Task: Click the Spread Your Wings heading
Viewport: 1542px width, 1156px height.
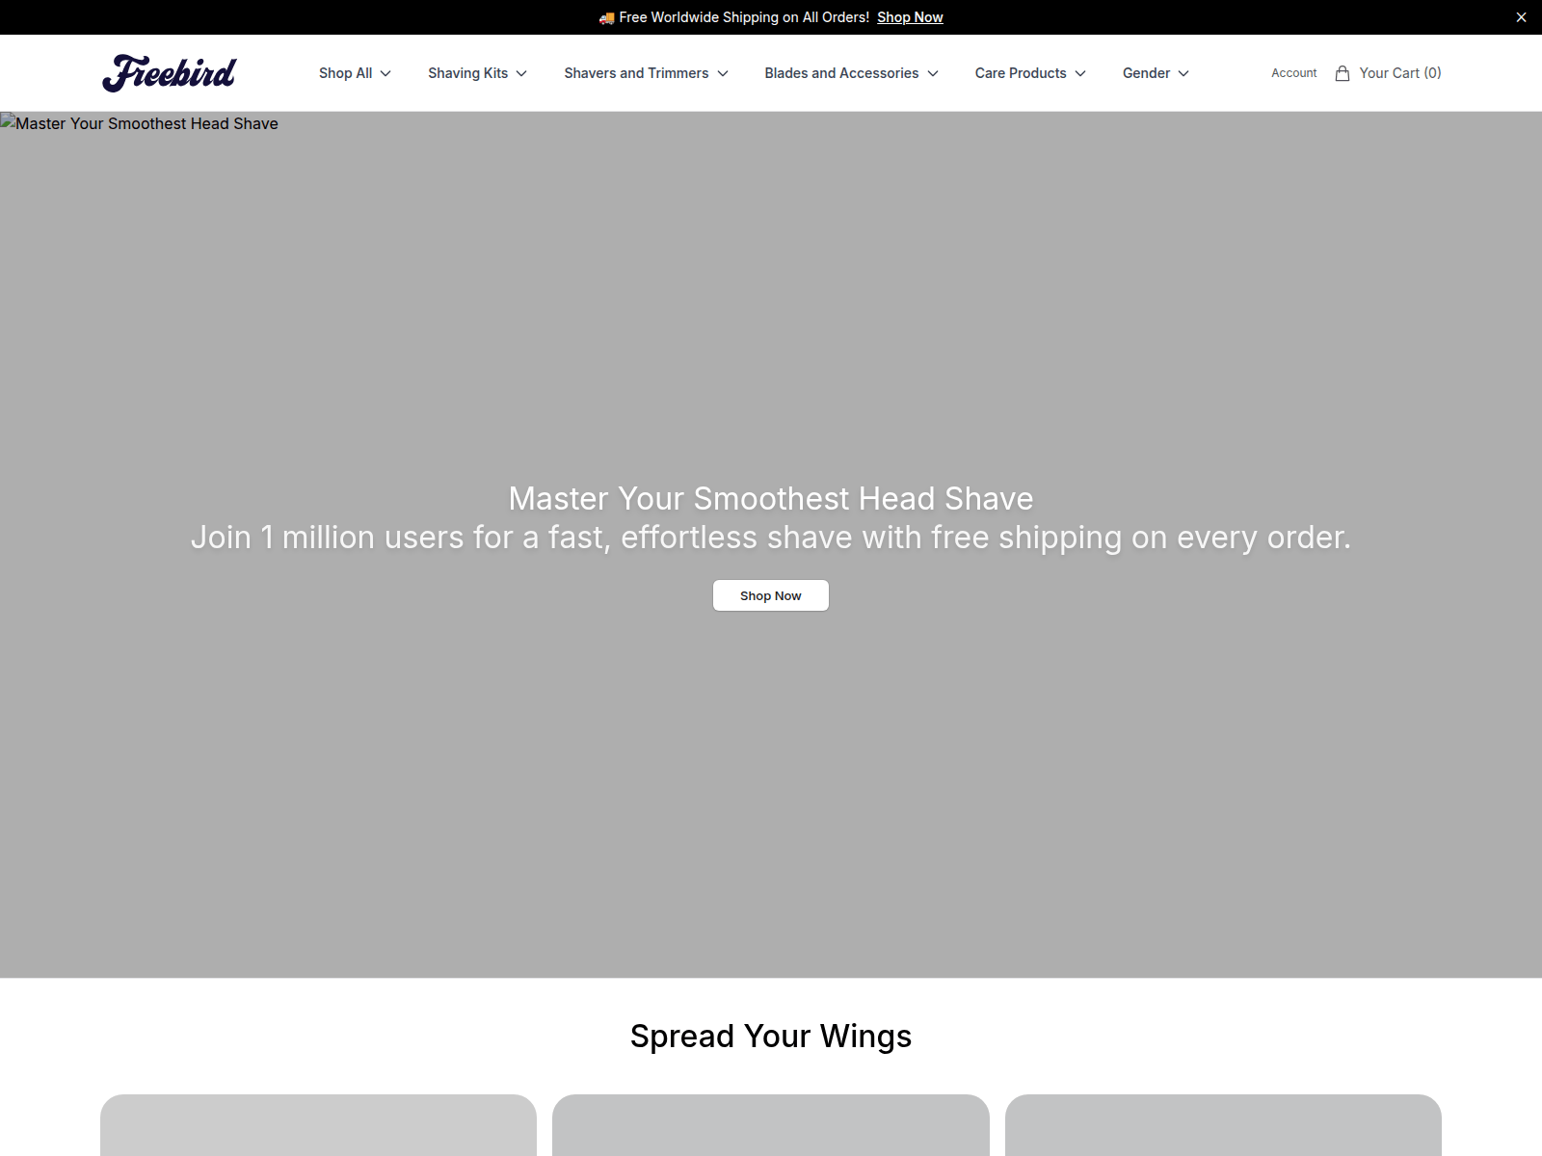Action: pos(771,1036)
